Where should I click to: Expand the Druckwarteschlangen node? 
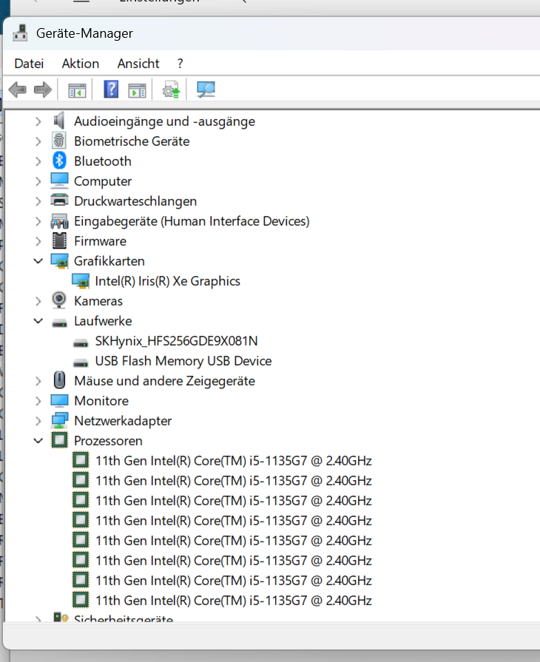coord(38,201)
